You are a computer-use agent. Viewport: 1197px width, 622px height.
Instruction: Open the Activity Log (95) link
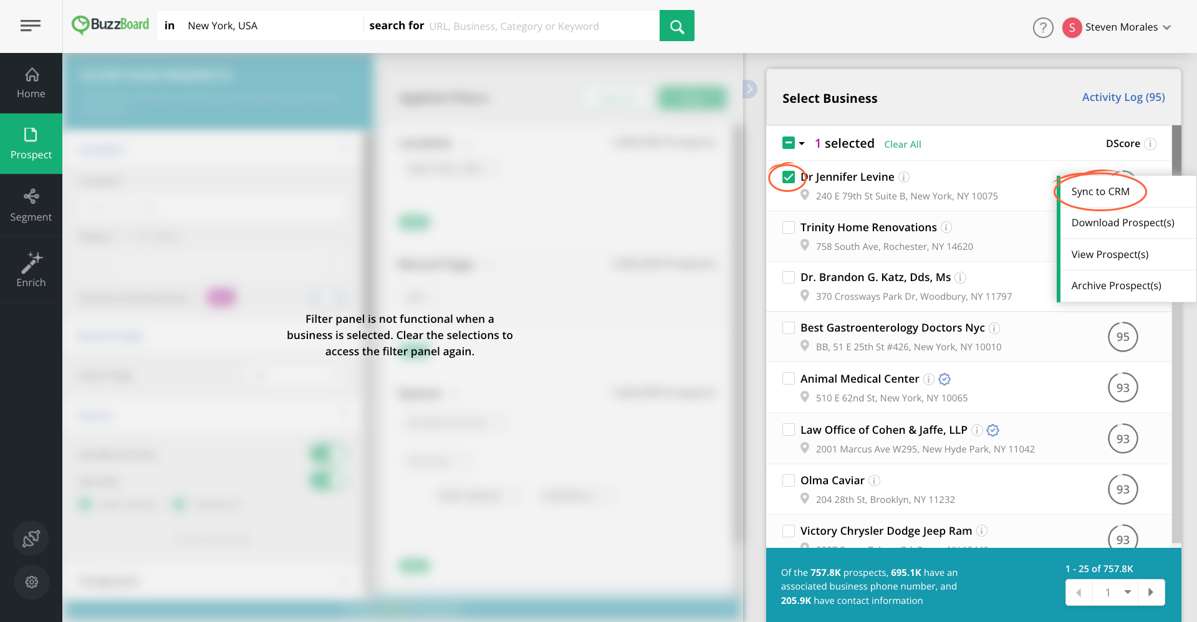click(1123, 97)
